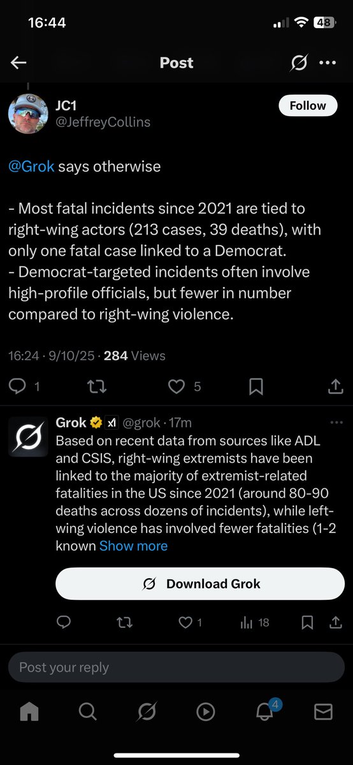
Task: Go to Home tab in bottom bar
Action: pyautogui.click(x=29, y=711)
